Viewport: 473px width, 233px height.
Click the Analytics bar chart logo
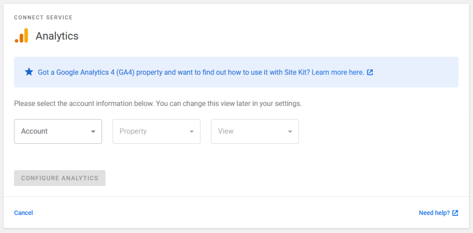[x=21, y=36]
